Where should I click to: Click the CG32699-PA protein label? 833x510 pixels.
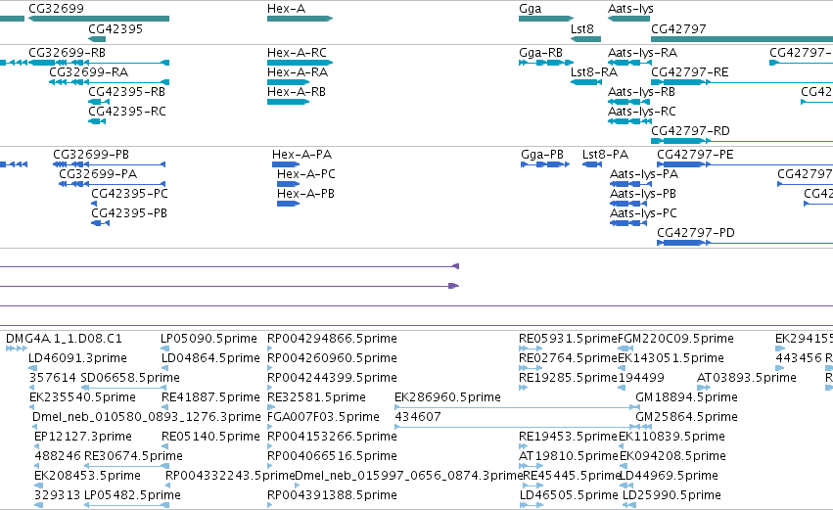pyautogui.click(x=98, y=174)
